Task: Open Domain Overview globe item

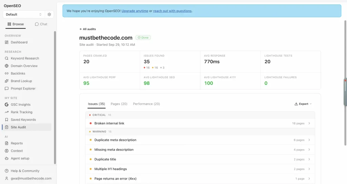Action: [24, 66]
